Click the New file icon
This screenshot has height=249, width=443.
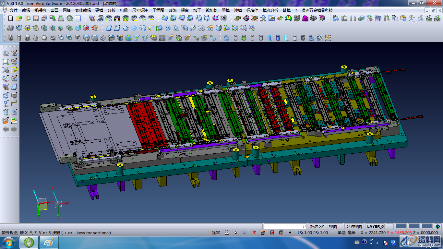(10, 18)
